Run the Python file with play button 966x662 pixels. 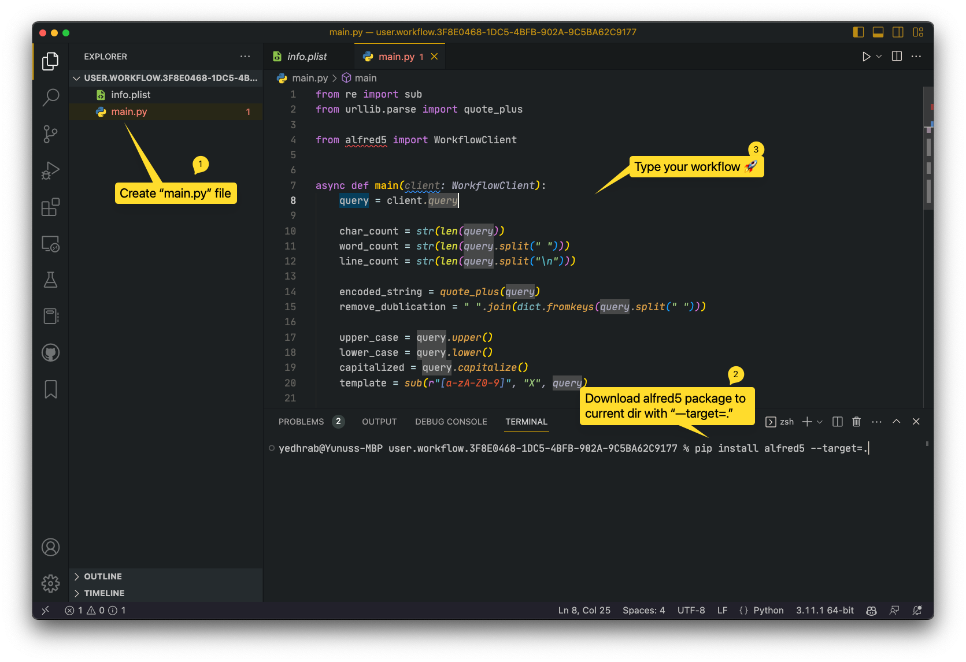(866, 57)
